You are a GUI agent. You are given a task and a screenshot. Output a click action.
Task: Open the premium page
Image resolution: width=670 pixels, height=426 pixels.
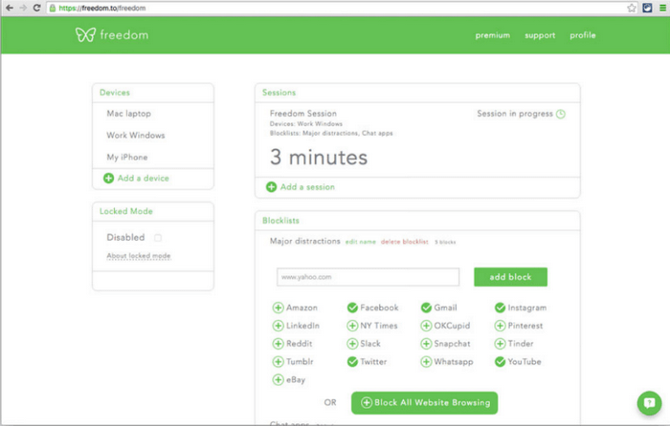(x=493, y=35)
